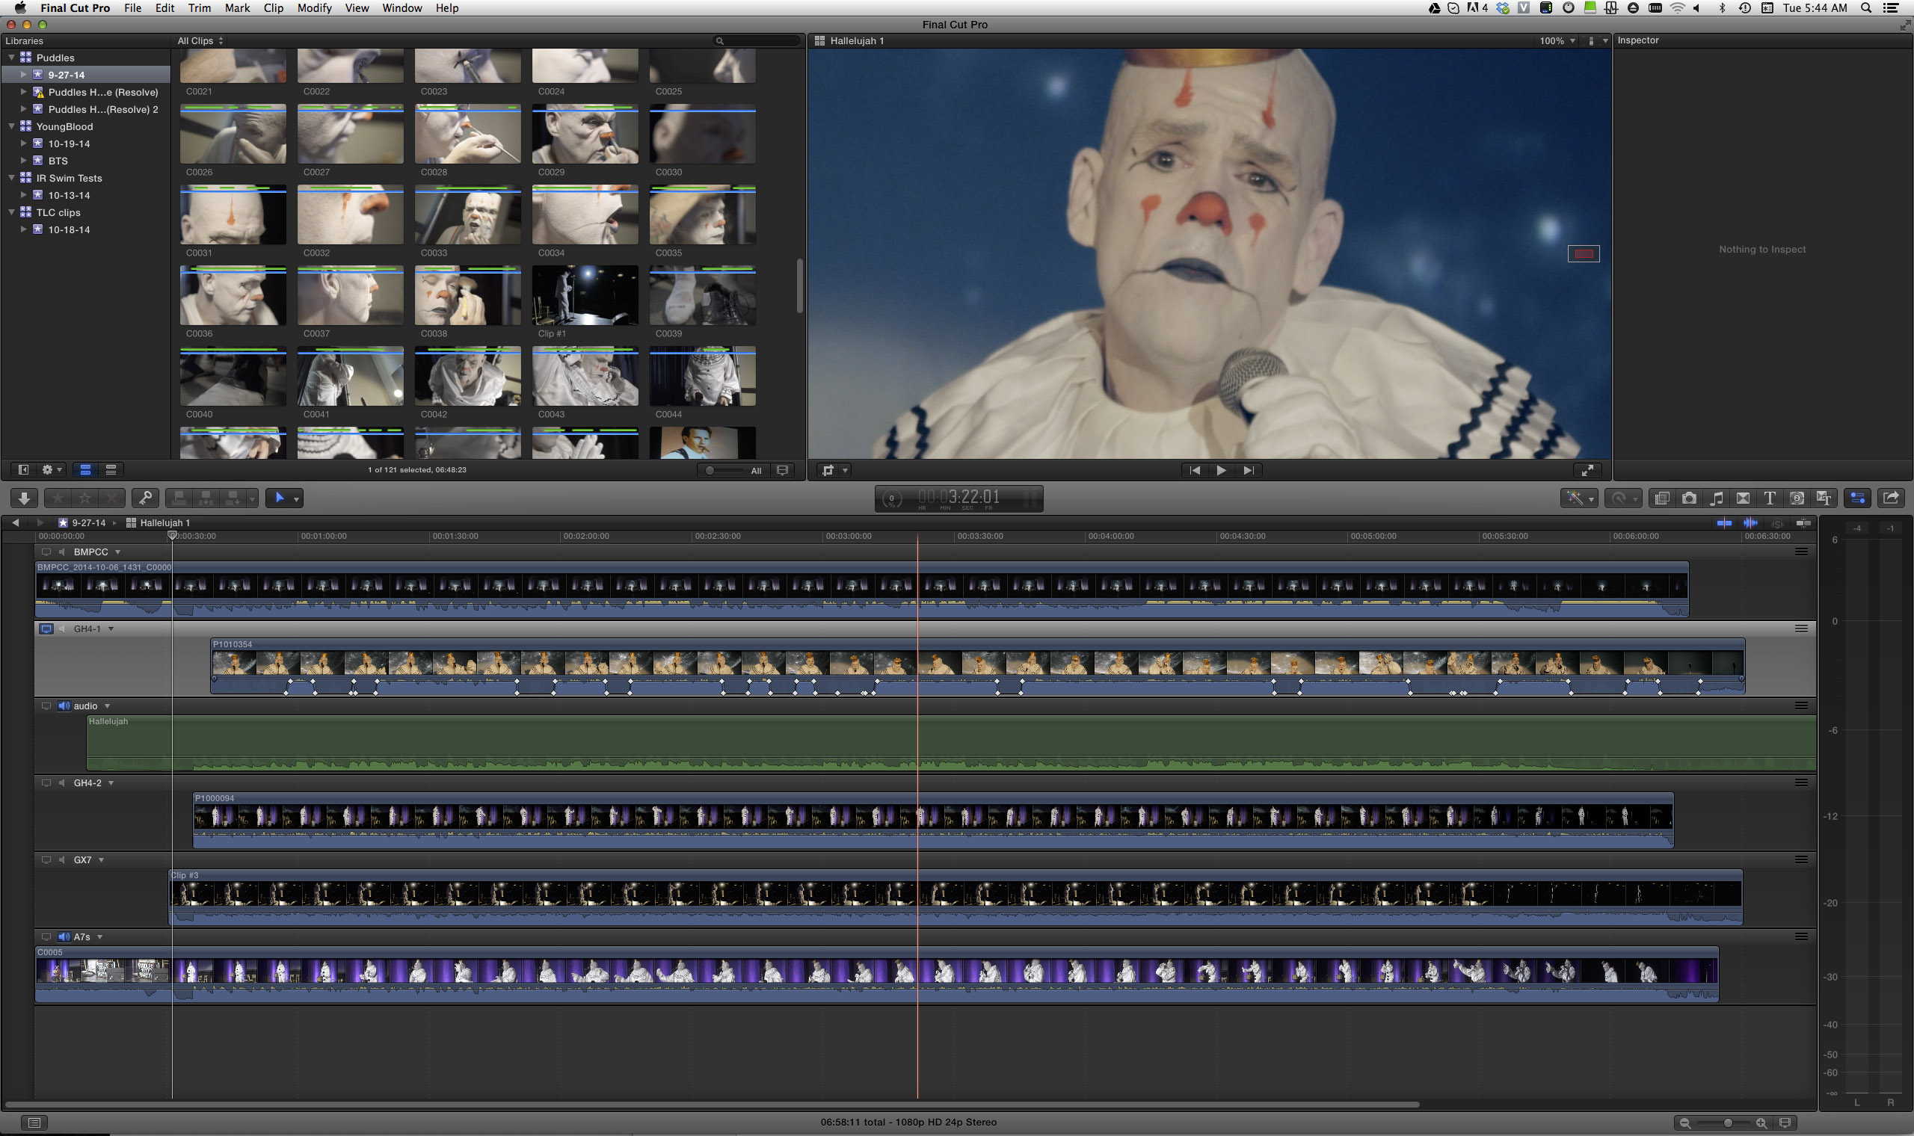Open the Music and Sound browser
1914x1136 pixels.
click(1717, 498)
